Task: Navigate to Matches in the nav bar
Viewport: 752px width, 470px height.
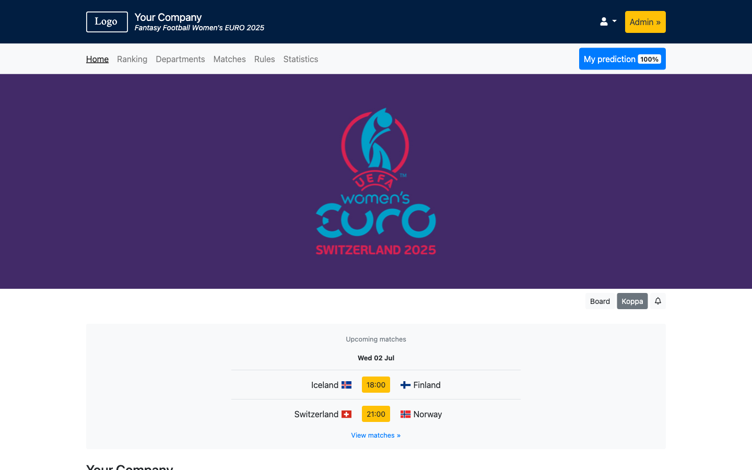Action: coord(229,59)
